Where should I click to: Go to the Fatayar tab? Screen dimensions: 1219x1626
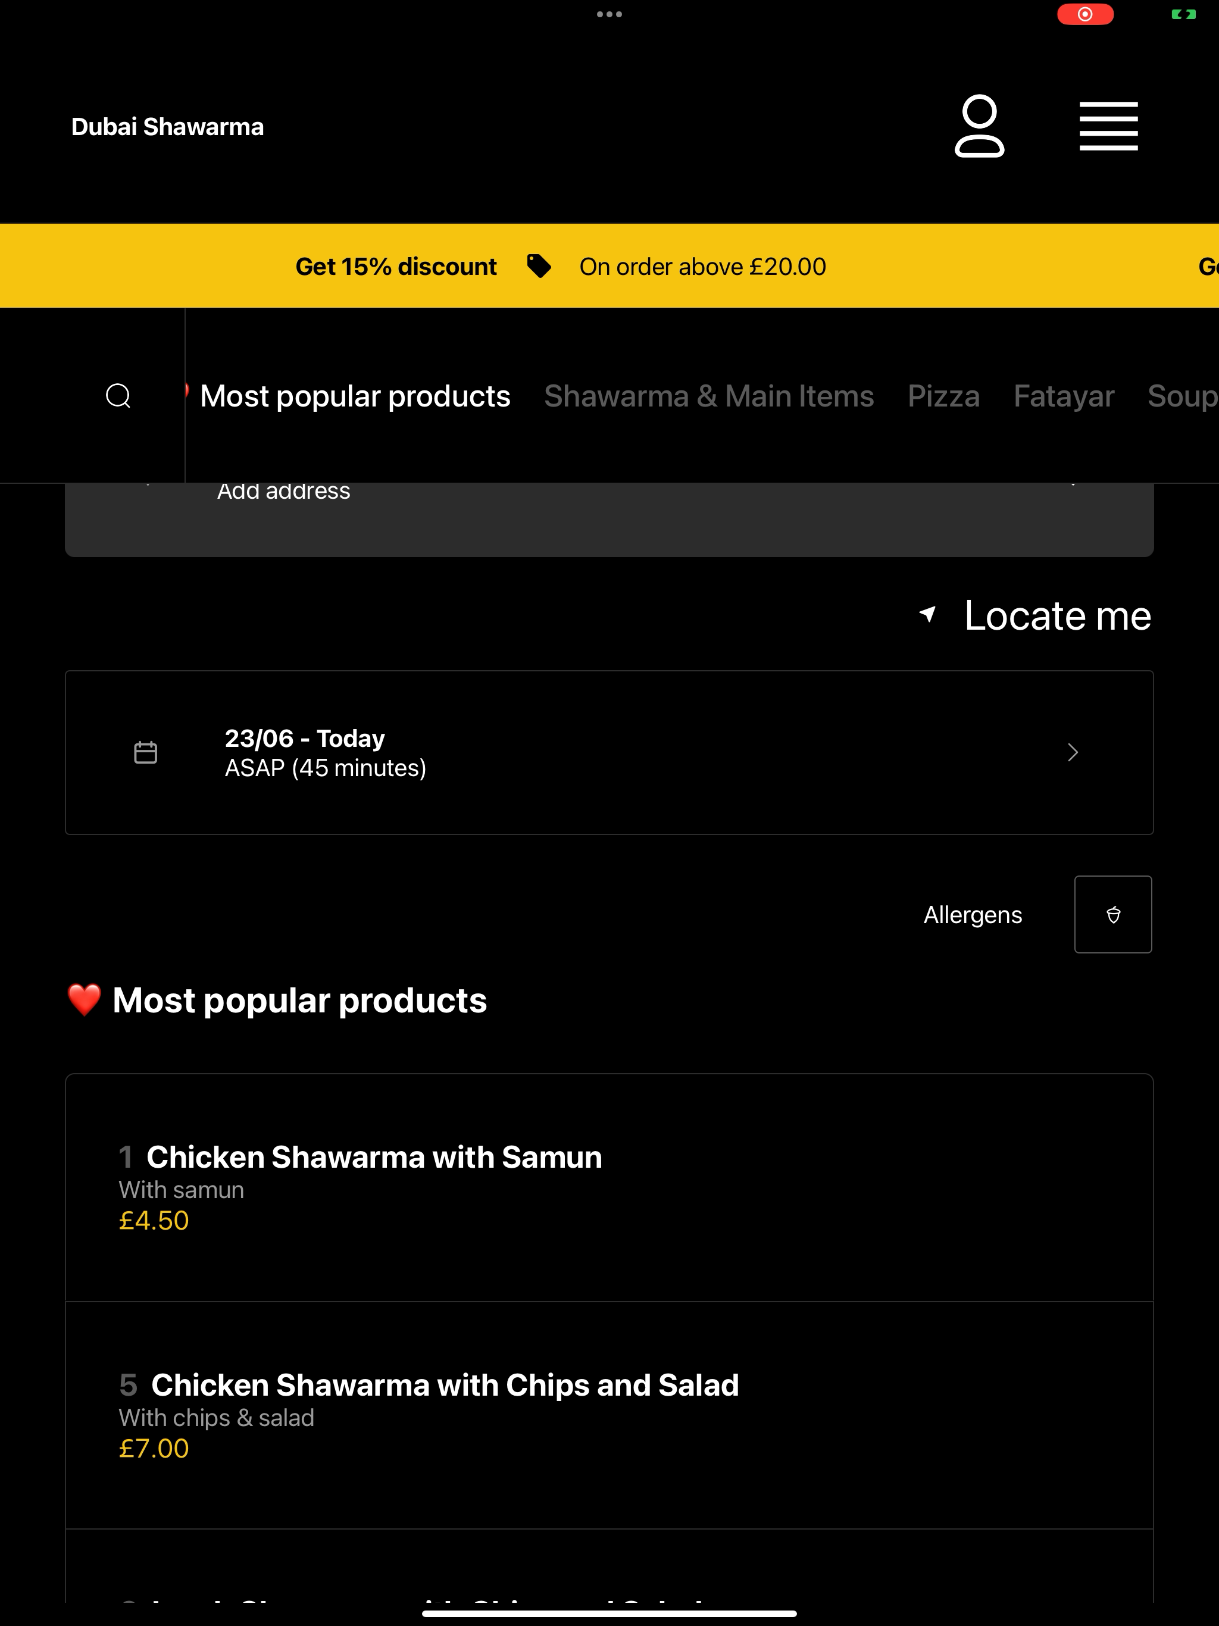pyautogui.click(x=1064, y=396)
